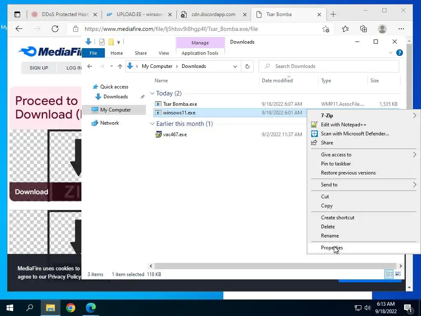
Task: Click Properties icon in Explorer quick access toolbar
Action: point(102,42)
